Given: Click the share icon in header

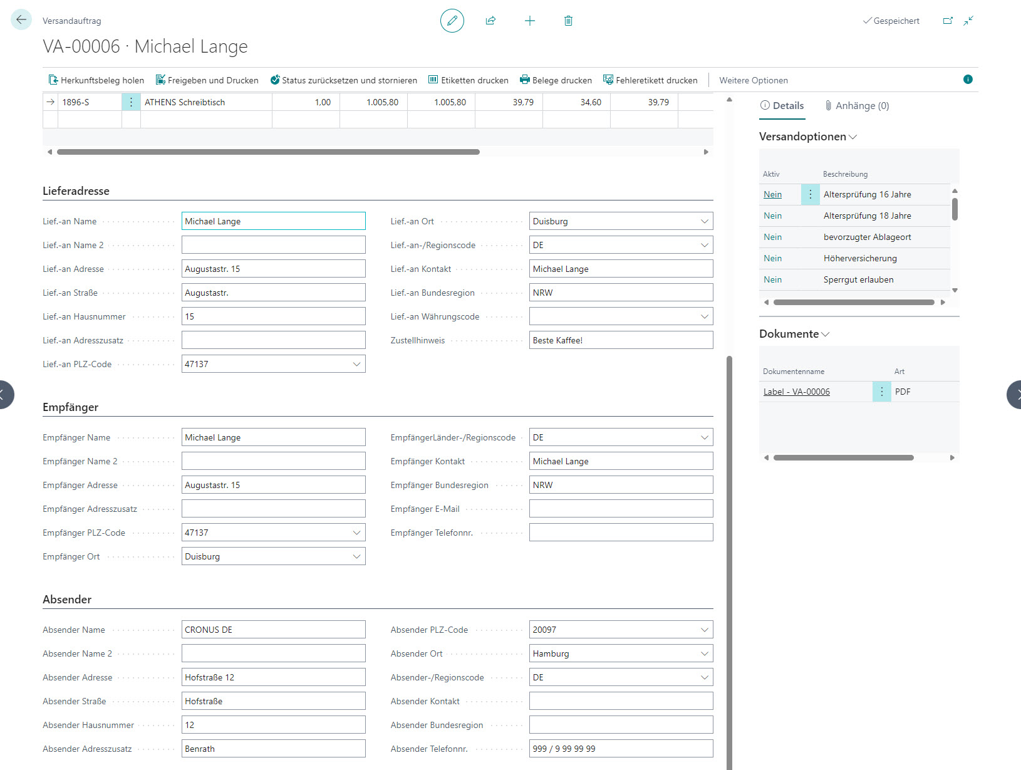Looking at the screenshot, I should tap(490, 21).
